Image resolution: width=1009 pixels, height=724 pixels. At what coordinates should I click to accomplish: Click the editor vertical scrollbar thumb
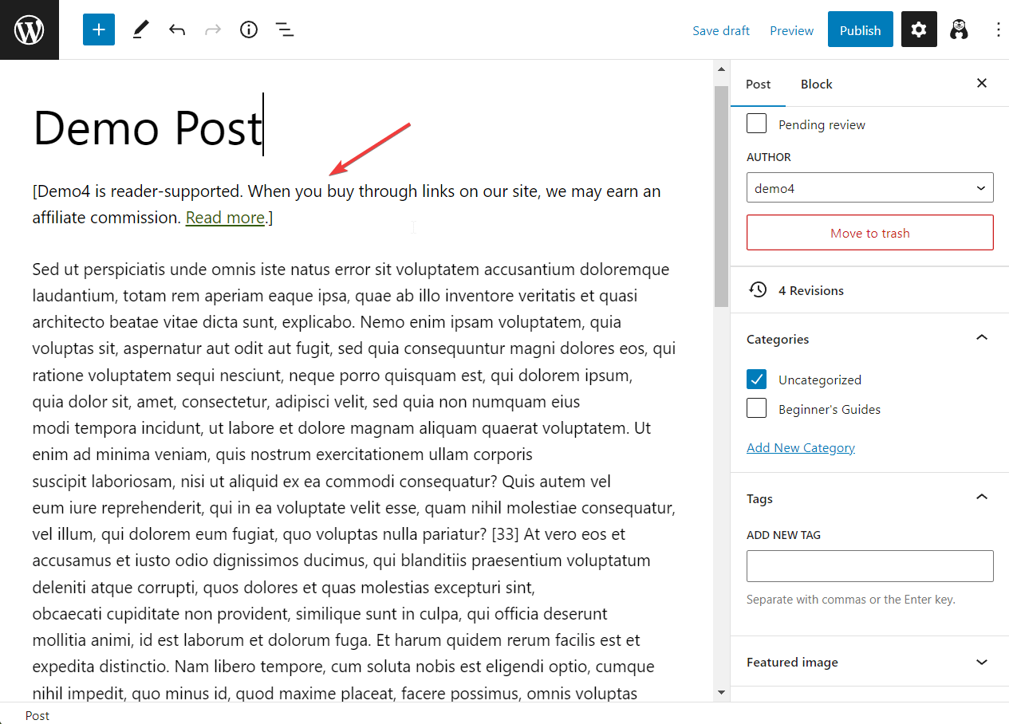coord(721,195)
